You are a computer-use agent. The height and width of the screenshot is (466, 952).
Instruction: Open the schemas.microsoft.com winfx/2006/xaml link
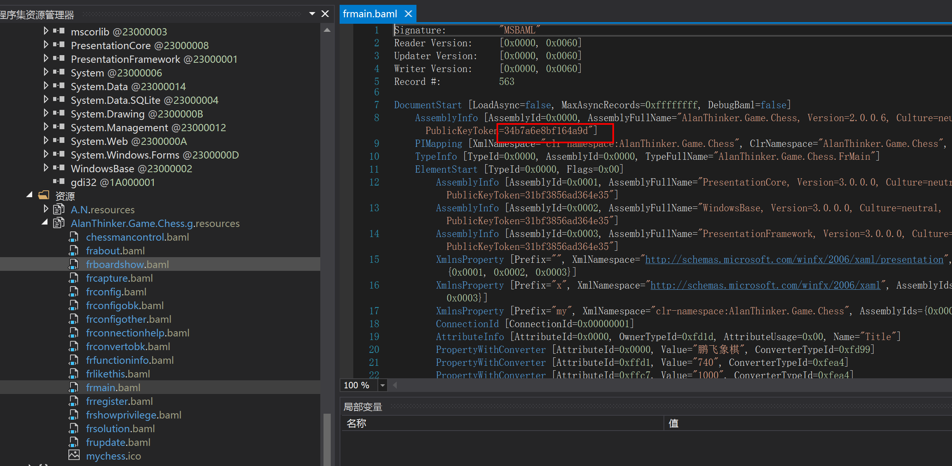[765, 285]
